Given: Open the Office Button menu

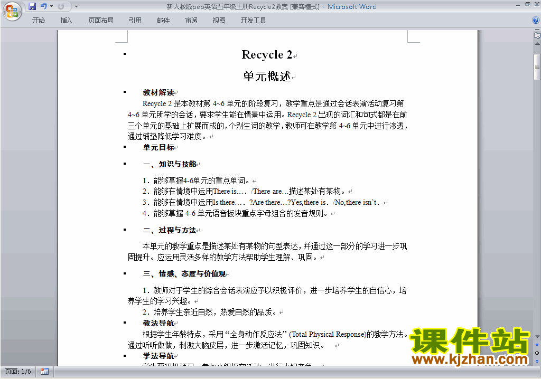Looking at the screenshot, I should point(13,11).
